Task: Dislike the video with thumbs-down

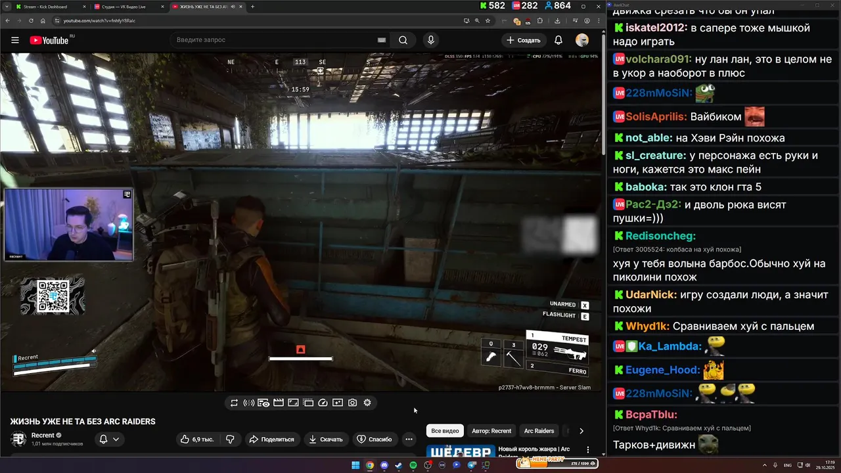Action: click(230, 439)
